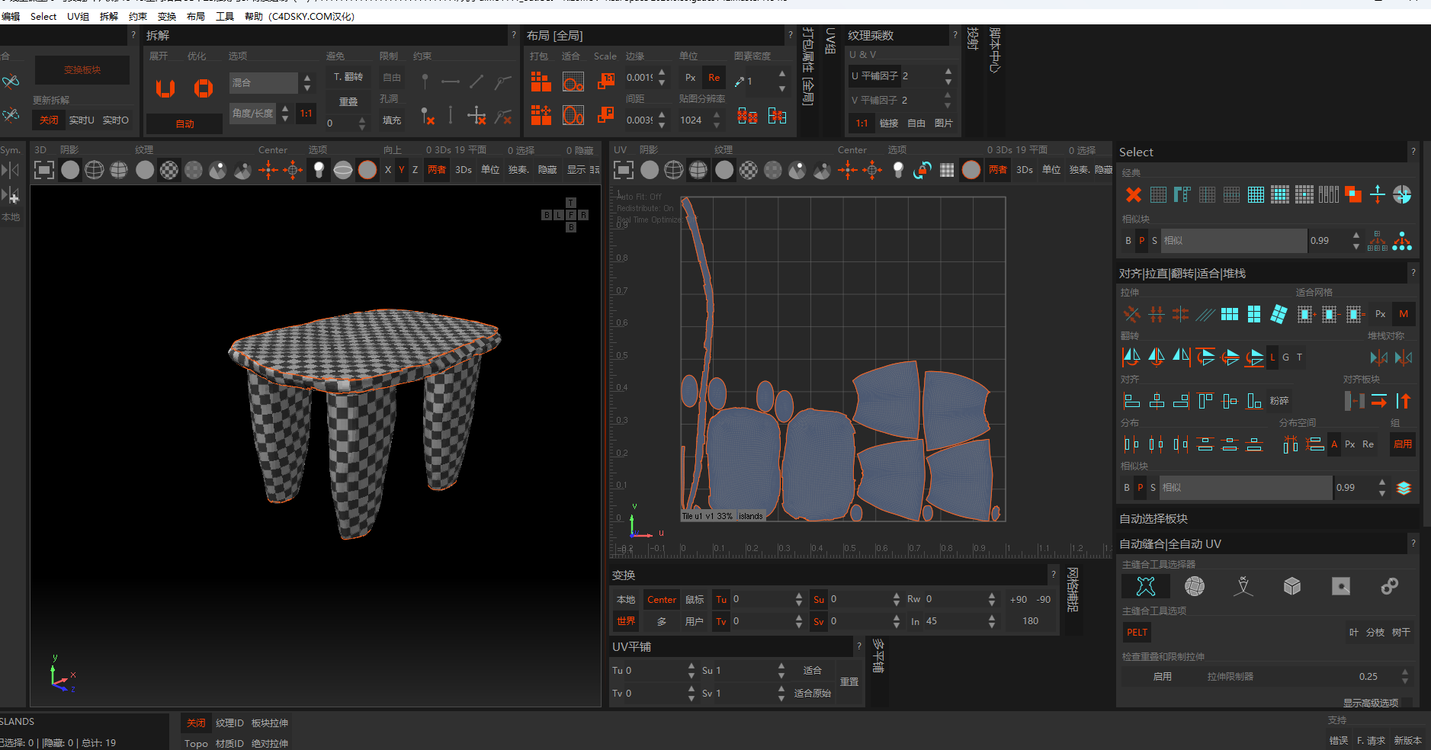Toggle 启用 under the 组 section

(1403, 444)
